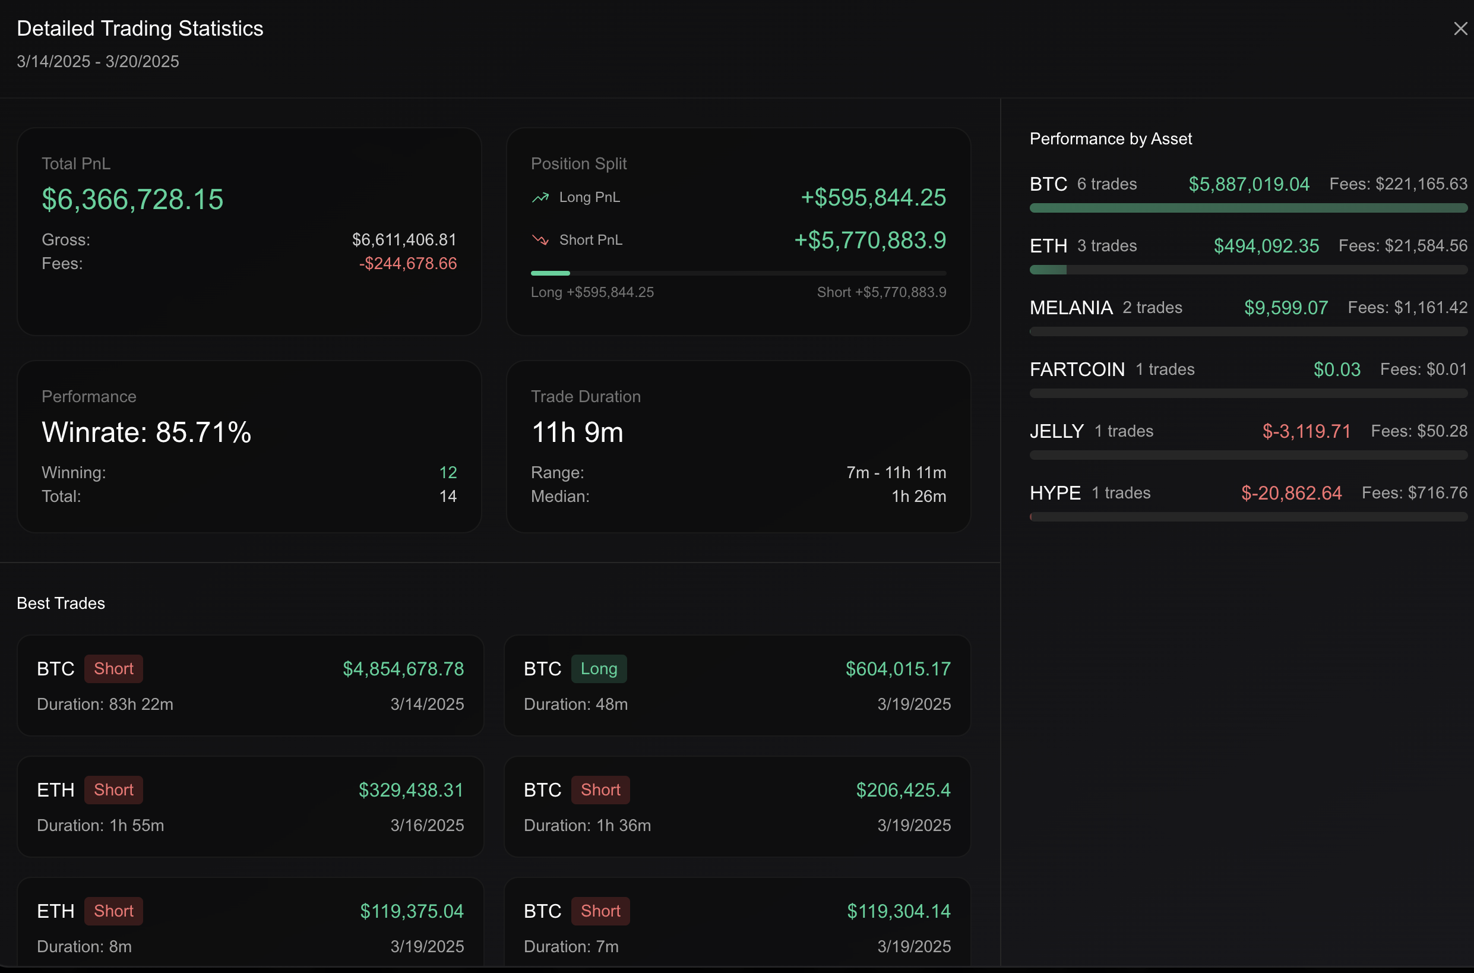Open the BTC Long $604,015.17 trade card
Viewport: 1474px width, 973px height.
pos(737,685)
